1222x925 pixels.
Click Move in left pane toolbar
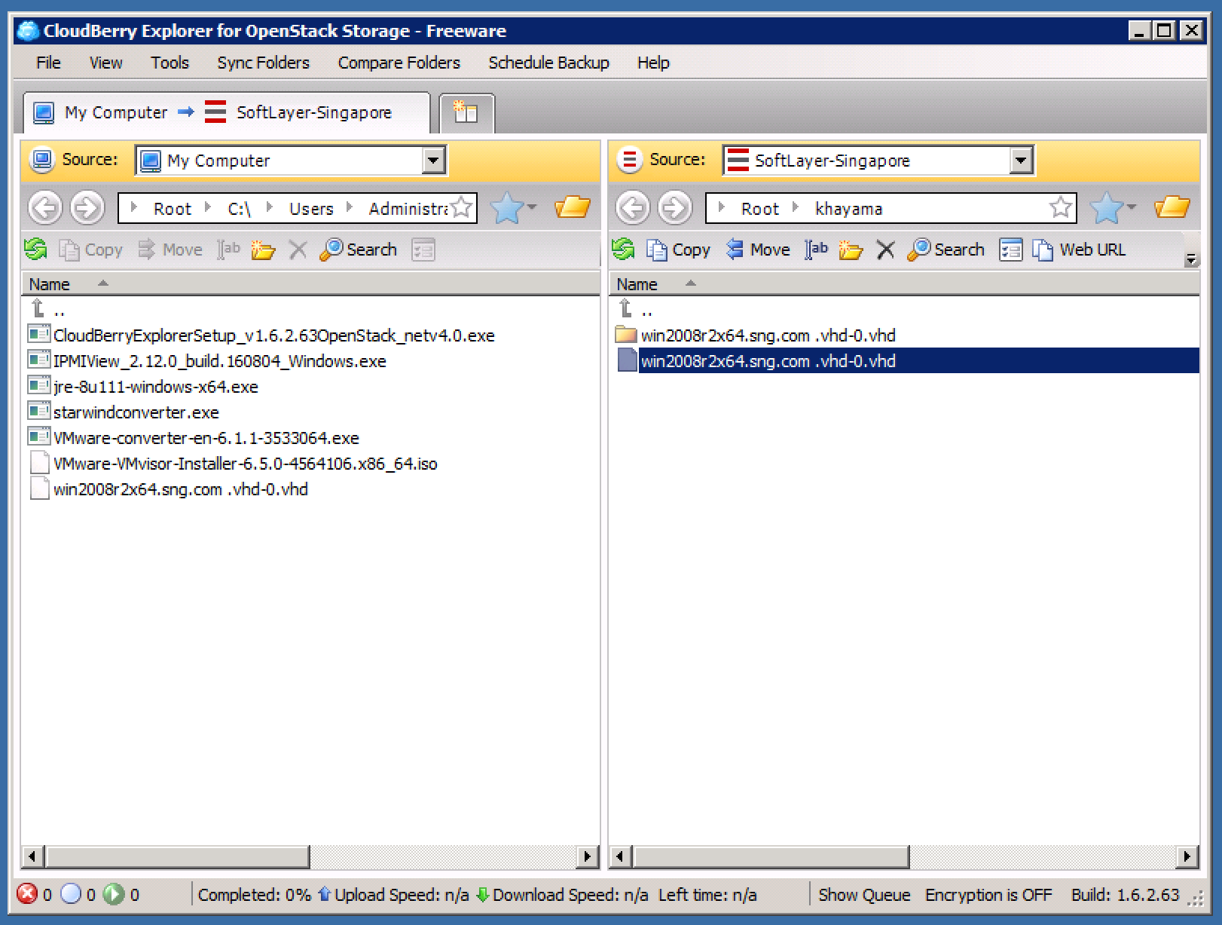170,250
